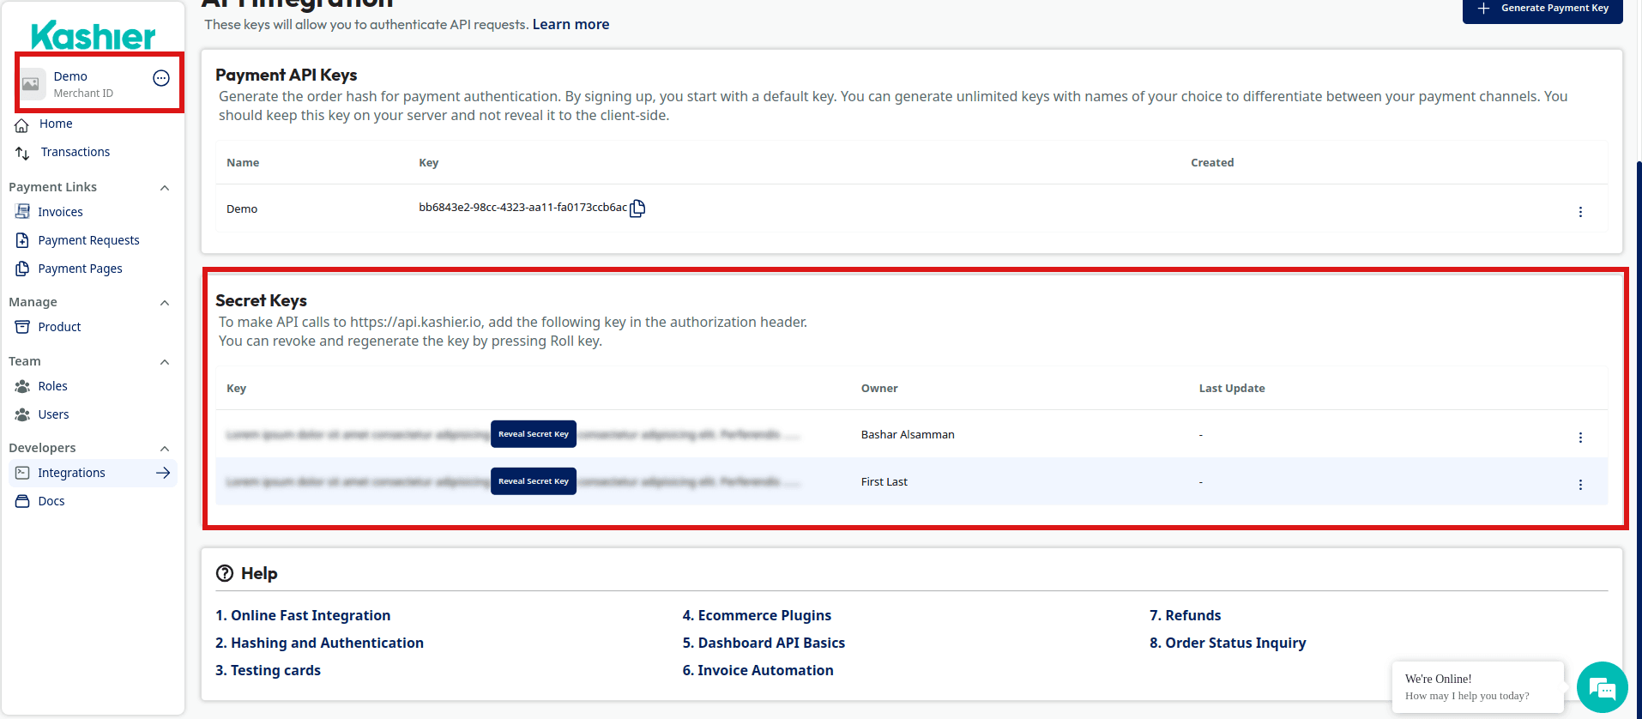Follow the Learn more link
The width and height of the screenshot is (1642, 719).
570,24
